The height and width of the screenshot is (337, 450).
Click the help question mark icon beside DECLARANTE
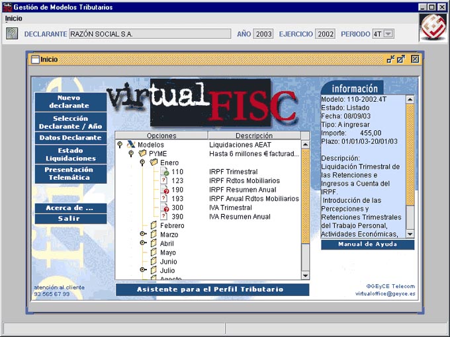[12, 34]
